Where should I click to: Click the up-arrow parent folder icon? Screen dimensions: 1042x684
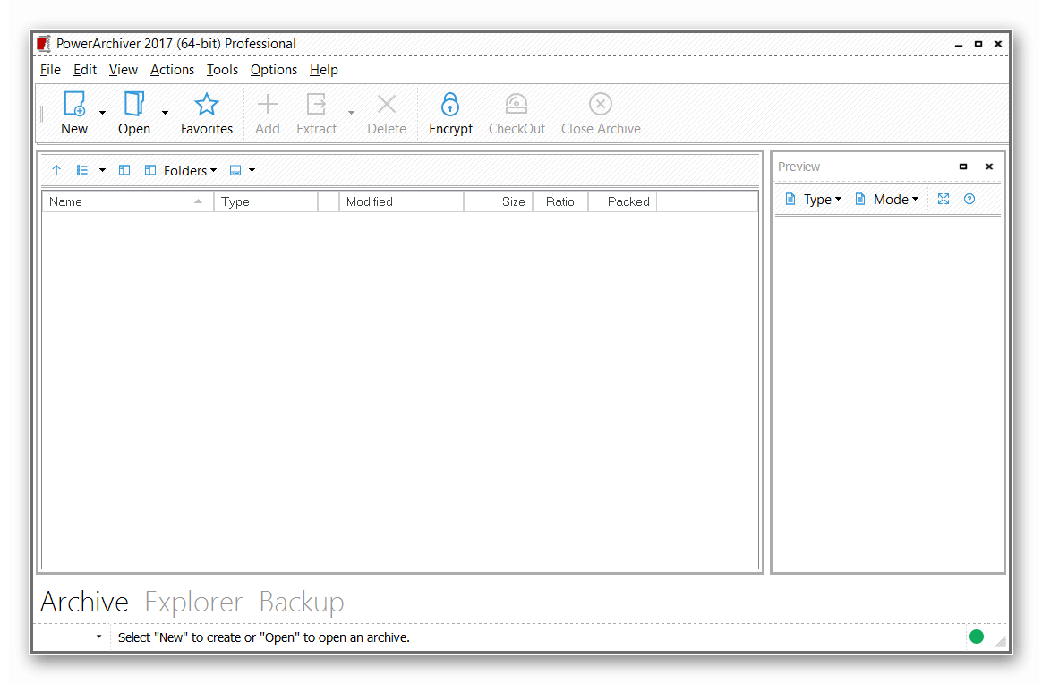pyautogui.click(x=56, y=170)
